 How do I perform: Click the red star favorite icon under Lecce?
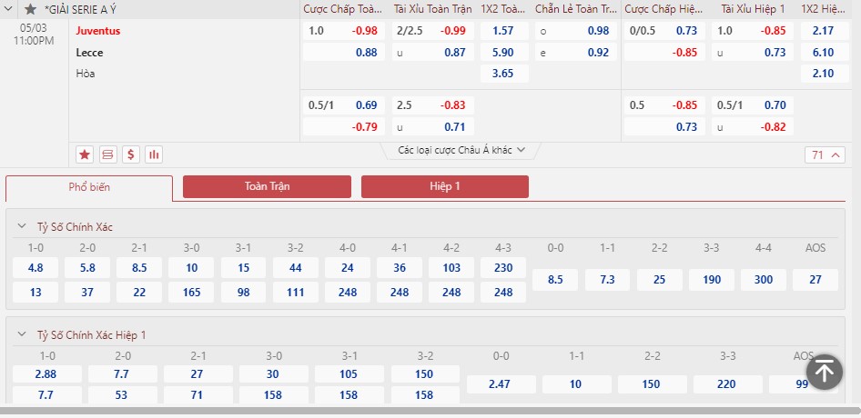coord(85,154)
